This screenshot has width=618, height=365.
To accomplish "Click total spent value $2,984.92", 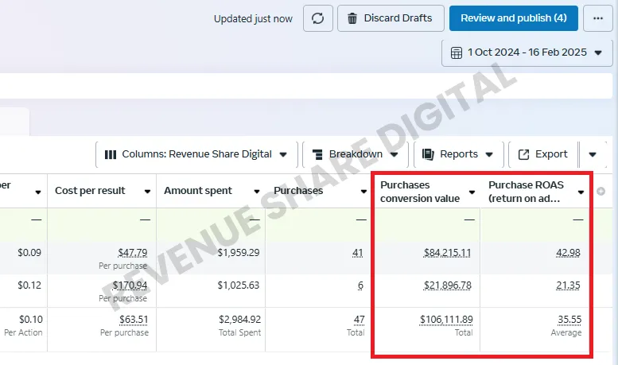I will point(240,320).
